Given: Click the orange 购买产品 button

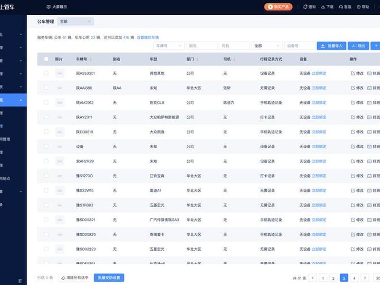Looking at the screenshot, I should coord(278,7).
